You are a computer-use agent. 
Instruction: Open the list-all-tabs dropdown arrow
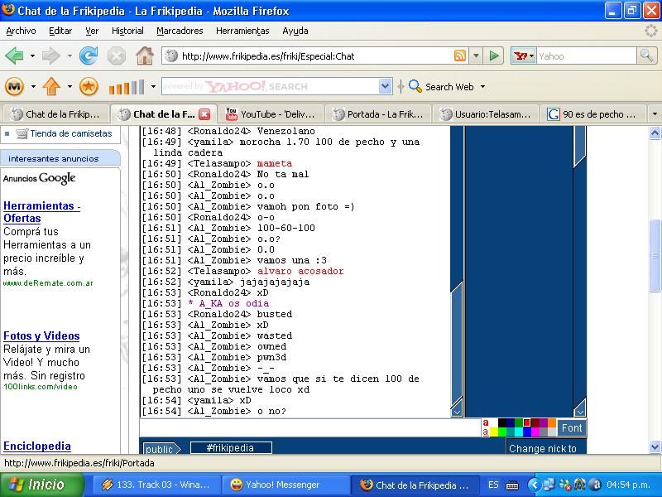point(654,114)
